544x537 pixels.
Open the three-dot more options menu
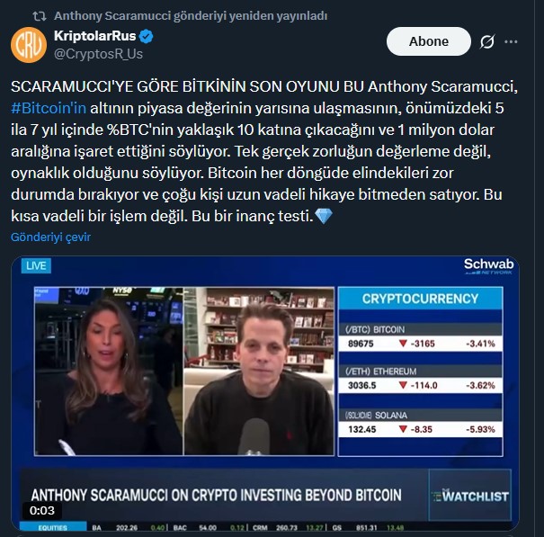(x=511, y=41)
